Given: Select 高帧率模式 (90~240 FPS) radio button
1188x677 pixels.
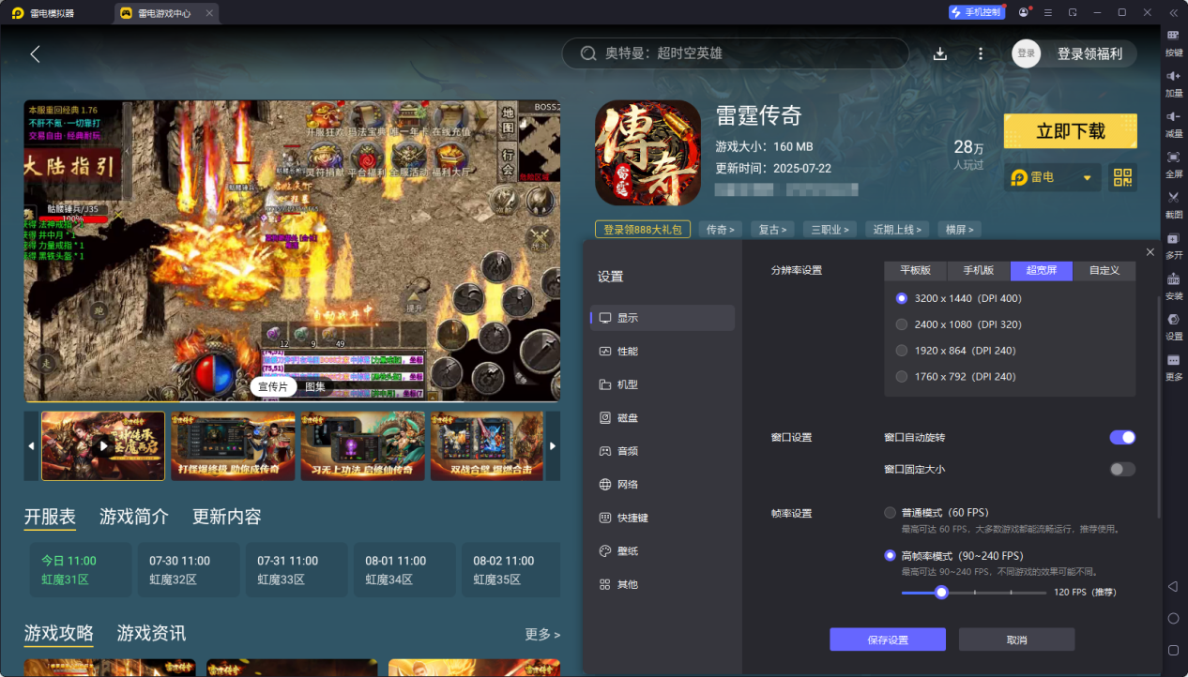Looking at the screenshot, I should pyautogui.click(x=890, y=555).
